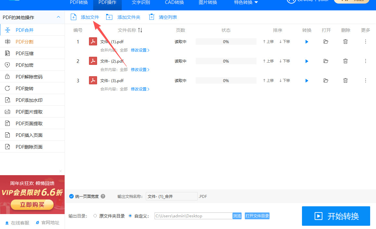The image size is (376, 229).
Task: Delete 文件-(1).pdf from list
Action: coord(345,42)
